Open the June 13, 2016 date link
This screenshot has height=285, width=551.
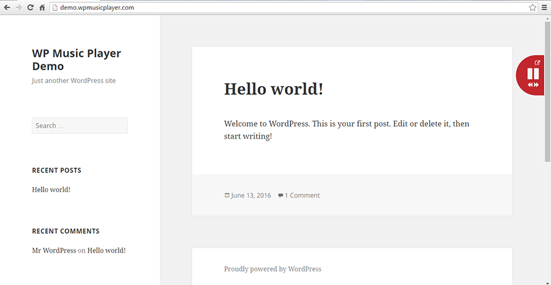251,196
